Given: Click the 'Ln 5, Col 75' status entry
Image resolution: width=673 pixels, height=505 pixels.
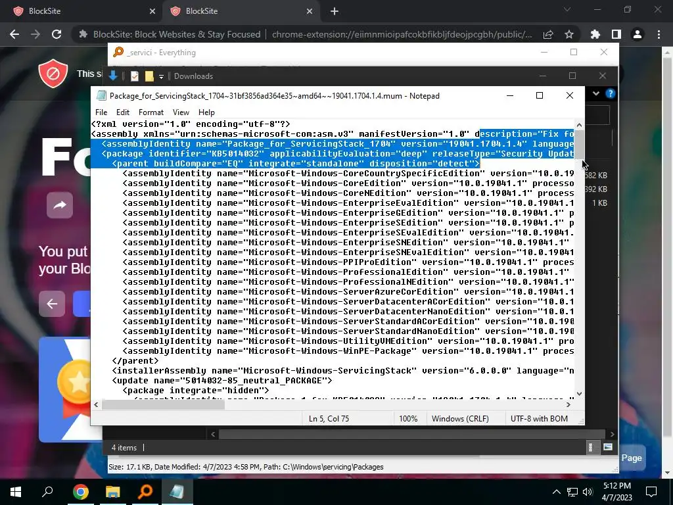Looking at the screenshot, I should [x=329, y=419].
